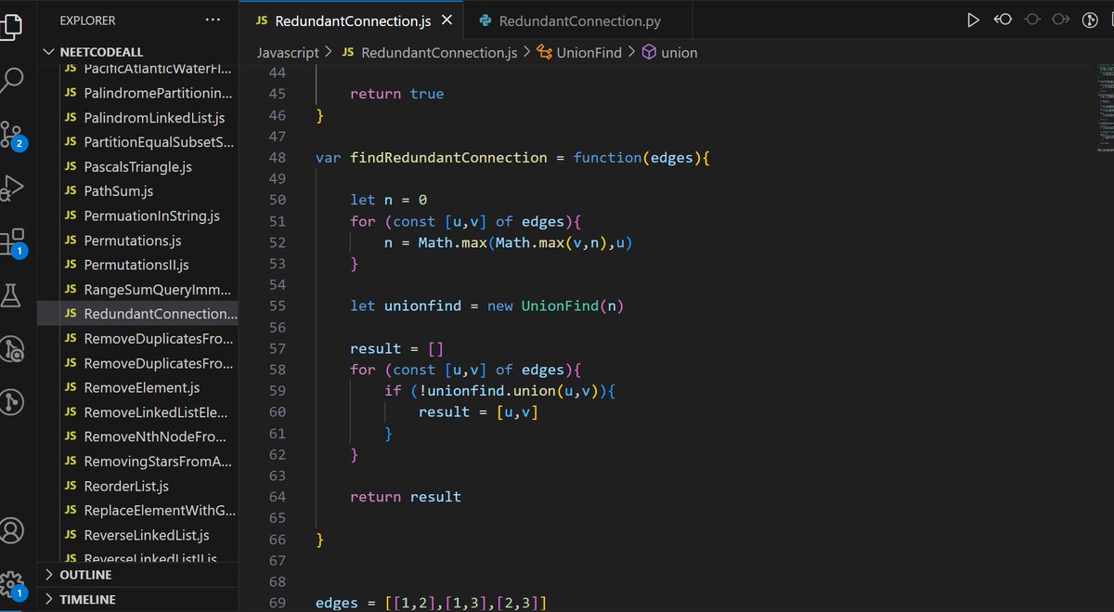Open PalindromLinkedList.js file

[137, 118]
